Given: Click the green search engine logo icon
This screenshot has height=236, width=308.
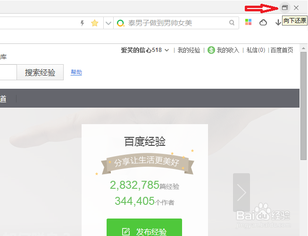Looking at the screenshot, I should [x=120, y=23].
